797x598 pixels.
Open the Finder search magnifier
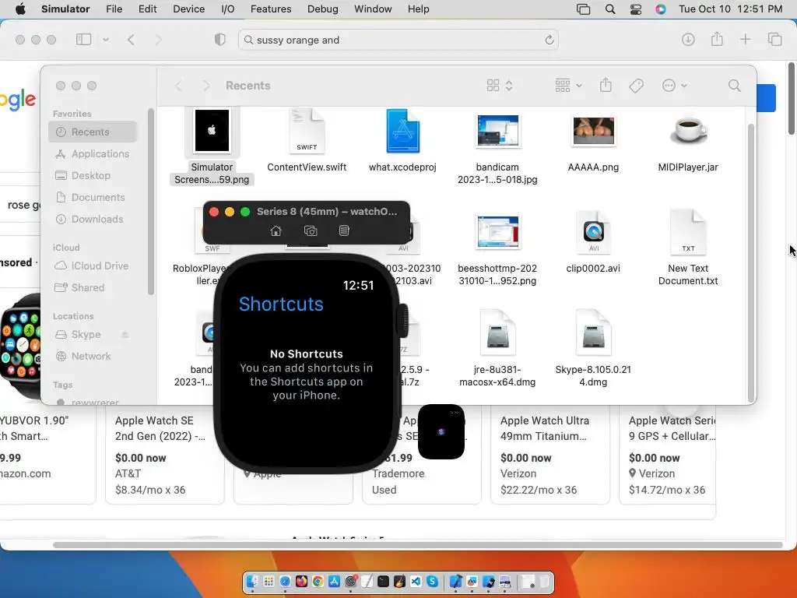[734, 86]
